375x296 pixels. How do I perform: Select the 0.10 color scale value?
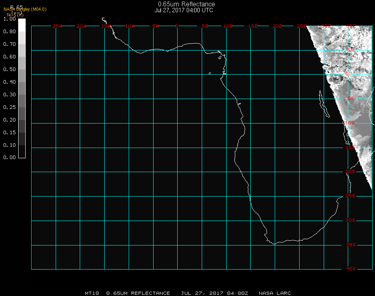pyautogui.click(x=9, y=145)
